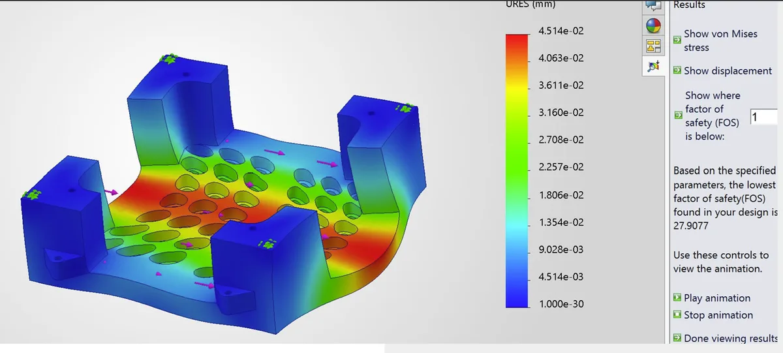Click the Results heading in the panel
The height and width of the screenshot is (353, 783).
[689, 5]
